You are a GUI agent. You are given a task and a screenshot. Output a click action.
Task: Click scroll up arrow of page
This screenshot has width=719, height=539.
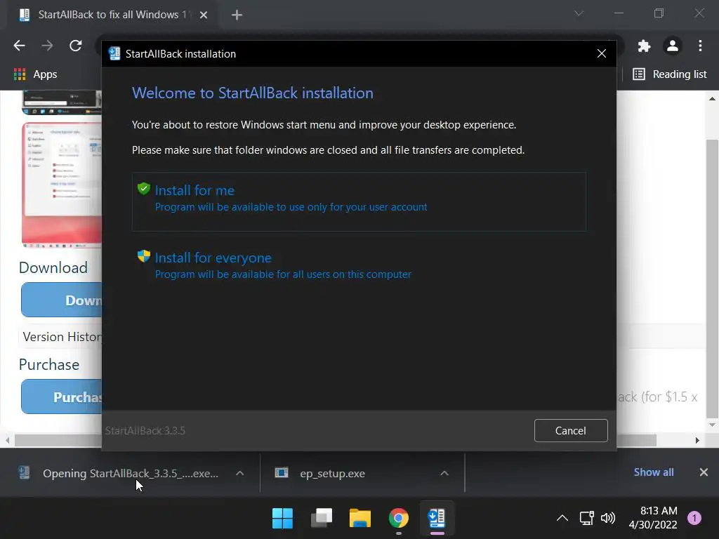(712, 98)
